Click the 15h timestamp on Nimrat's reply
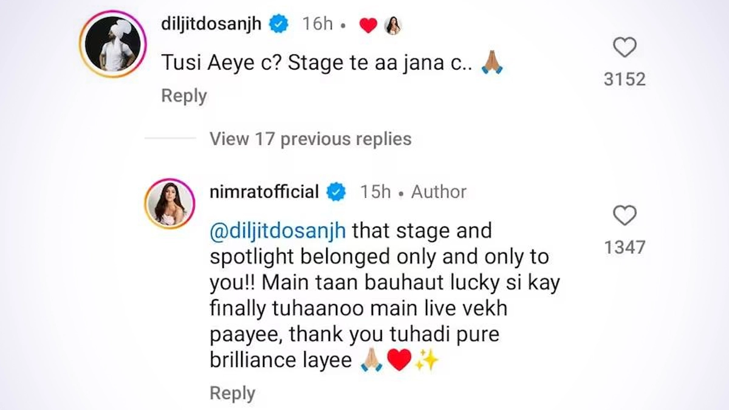The height and width of the screenshot is (410, 729). [375, 192]
